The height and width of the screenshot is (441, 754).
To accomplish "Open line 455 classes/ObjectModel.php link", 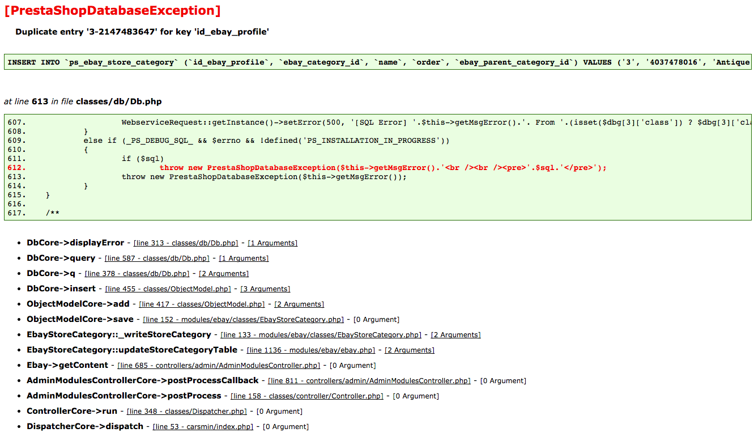I will click(168, 289).
